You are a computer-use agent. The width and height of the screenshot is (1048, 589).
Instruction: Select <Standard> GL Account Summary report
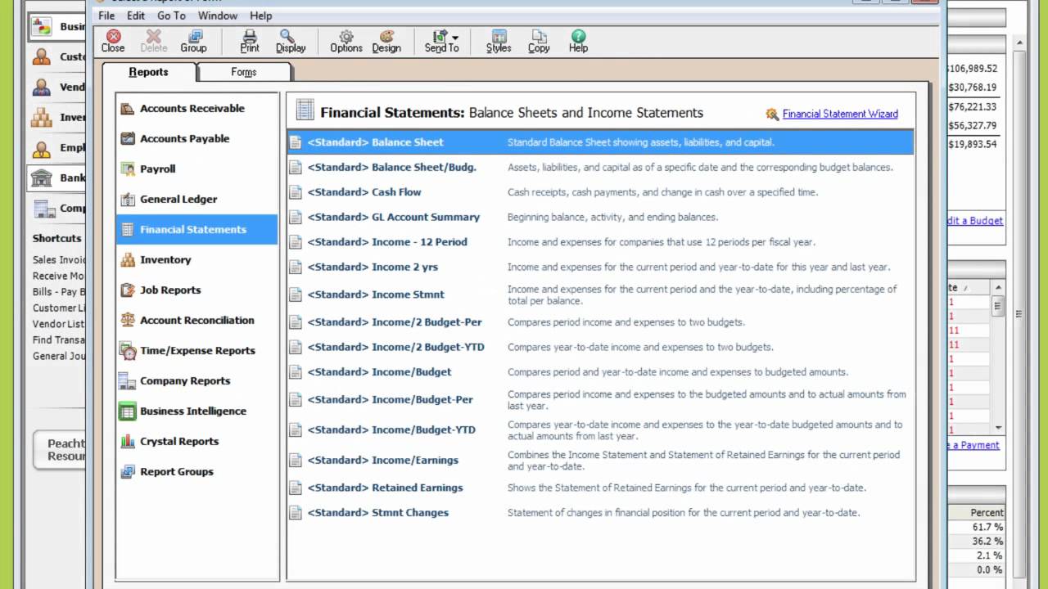coord(600,217)
